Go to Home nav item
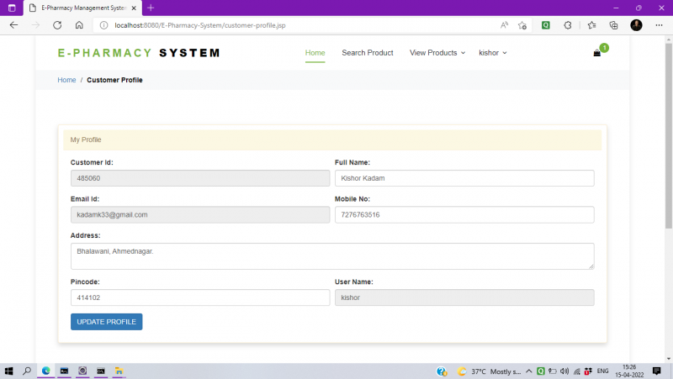 315,53
